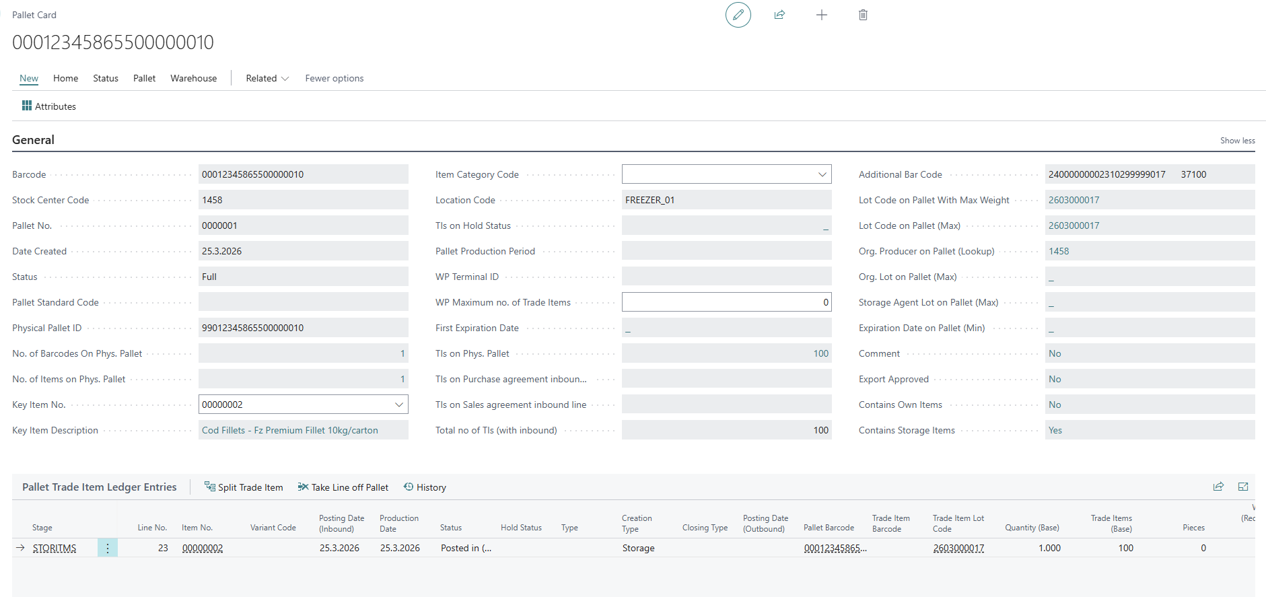Open pallet barcode link in ledger row
The width and height of the screenshot is (1266, 597).
835,548
